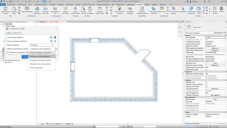Click the Соединение элементов icon

(191, 9)
